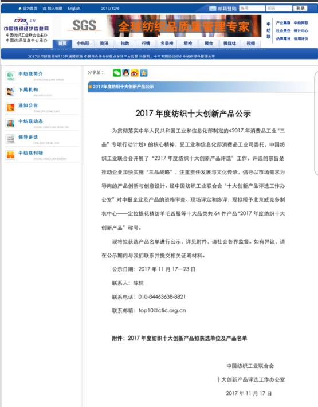The height and width of the screenshot is (407, 318).
Task: Click the 登录 login button
Action: [300, 8]
